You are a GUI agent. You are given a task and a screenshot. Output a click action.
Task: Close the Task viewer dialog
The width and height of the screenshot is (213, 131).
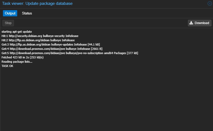coord(210,3)
